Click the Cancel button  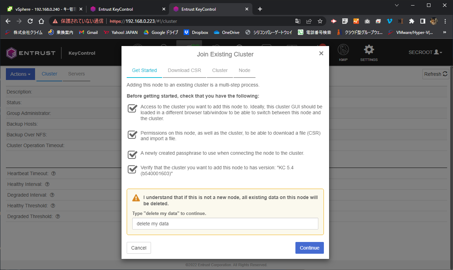point(139,248)
